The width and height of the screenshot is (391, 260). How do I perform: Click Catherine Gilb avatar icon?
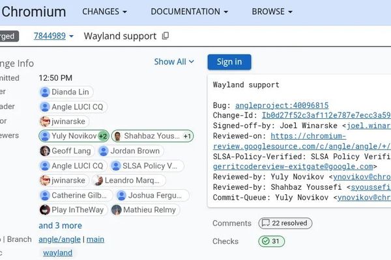pos(45,195)
